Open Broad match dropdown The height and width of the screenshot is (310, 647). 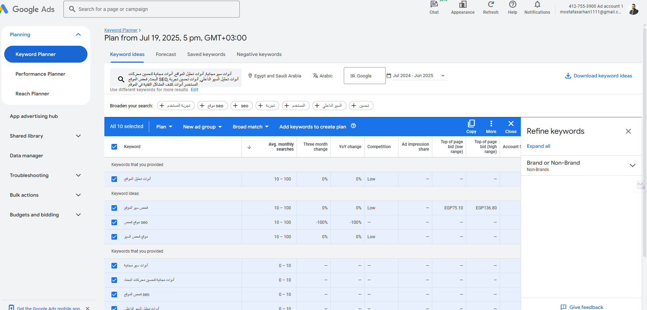click(251, 127)
